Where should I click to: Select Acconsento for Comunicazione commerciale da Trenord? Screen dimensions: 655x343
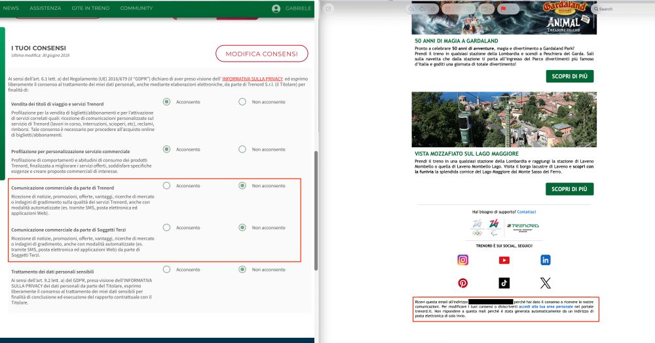coord(166,186)
